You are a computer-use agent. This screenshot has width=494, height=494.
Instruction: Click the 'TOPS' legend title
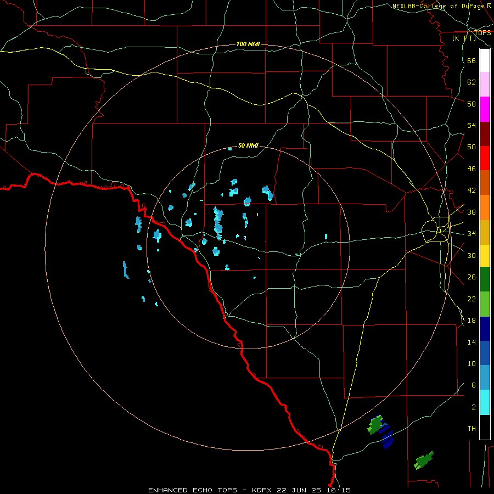click(482, 33)
